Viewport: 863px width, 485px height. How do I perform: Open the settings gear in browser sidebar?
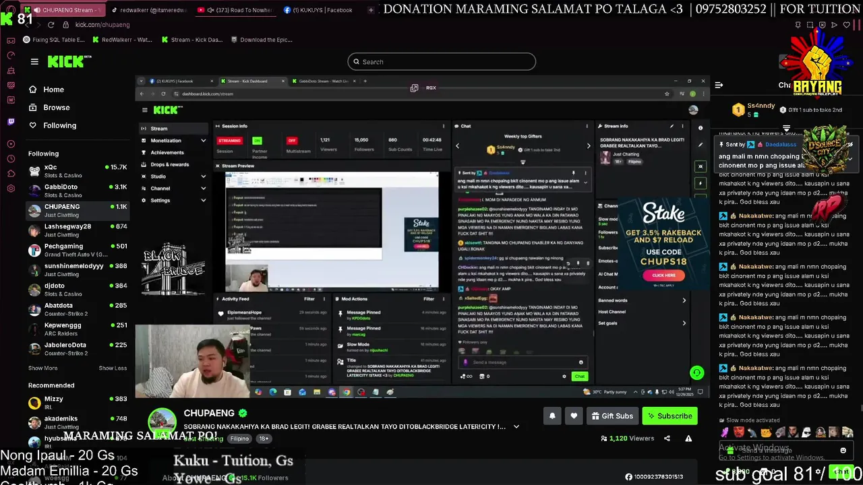pyautogui.click(x=11, y=188)
